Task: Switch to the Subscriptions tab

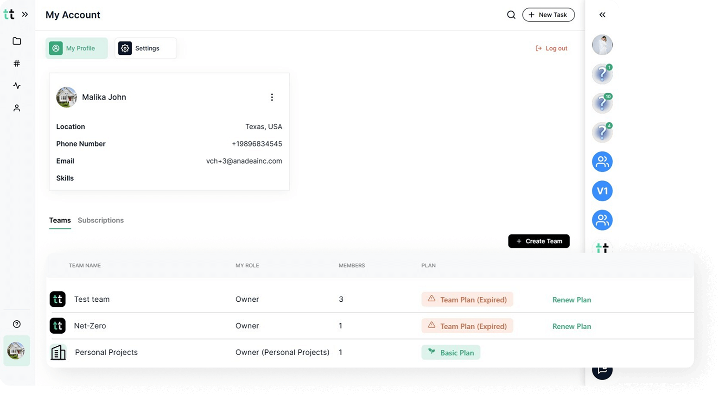Action: pyautogui.click(x=101, y=221)
